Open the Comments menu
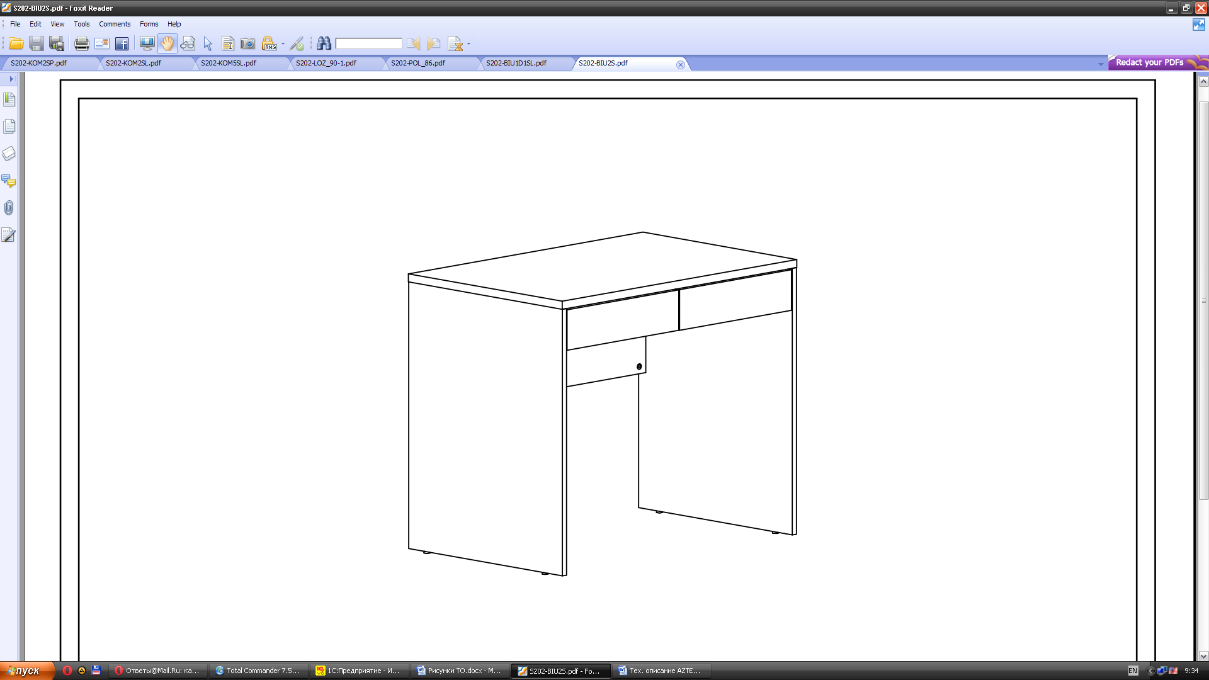1209x680 pixels. click(x=115, y=24)
